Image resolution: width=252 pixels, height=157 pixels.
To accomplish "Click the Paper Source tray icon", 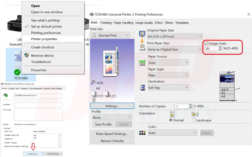I will 142,62.
